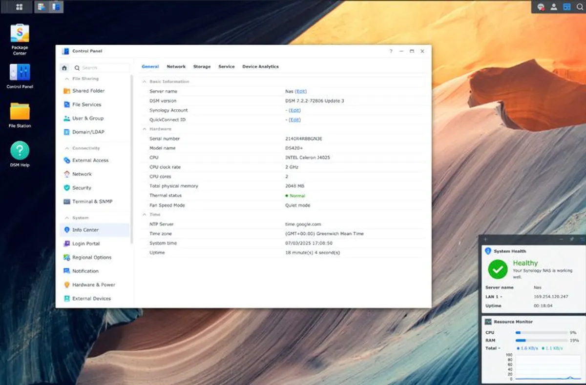Click the Quiet mode fan value
Image resolution: width=586 pixels, height=385 pixels.
pyautogui.click(x=297, y=205)
